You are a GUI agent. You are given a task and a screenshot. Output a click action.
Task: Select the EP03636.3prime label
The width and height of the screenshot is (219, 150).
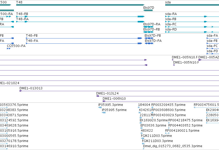(x=153, y=125)
